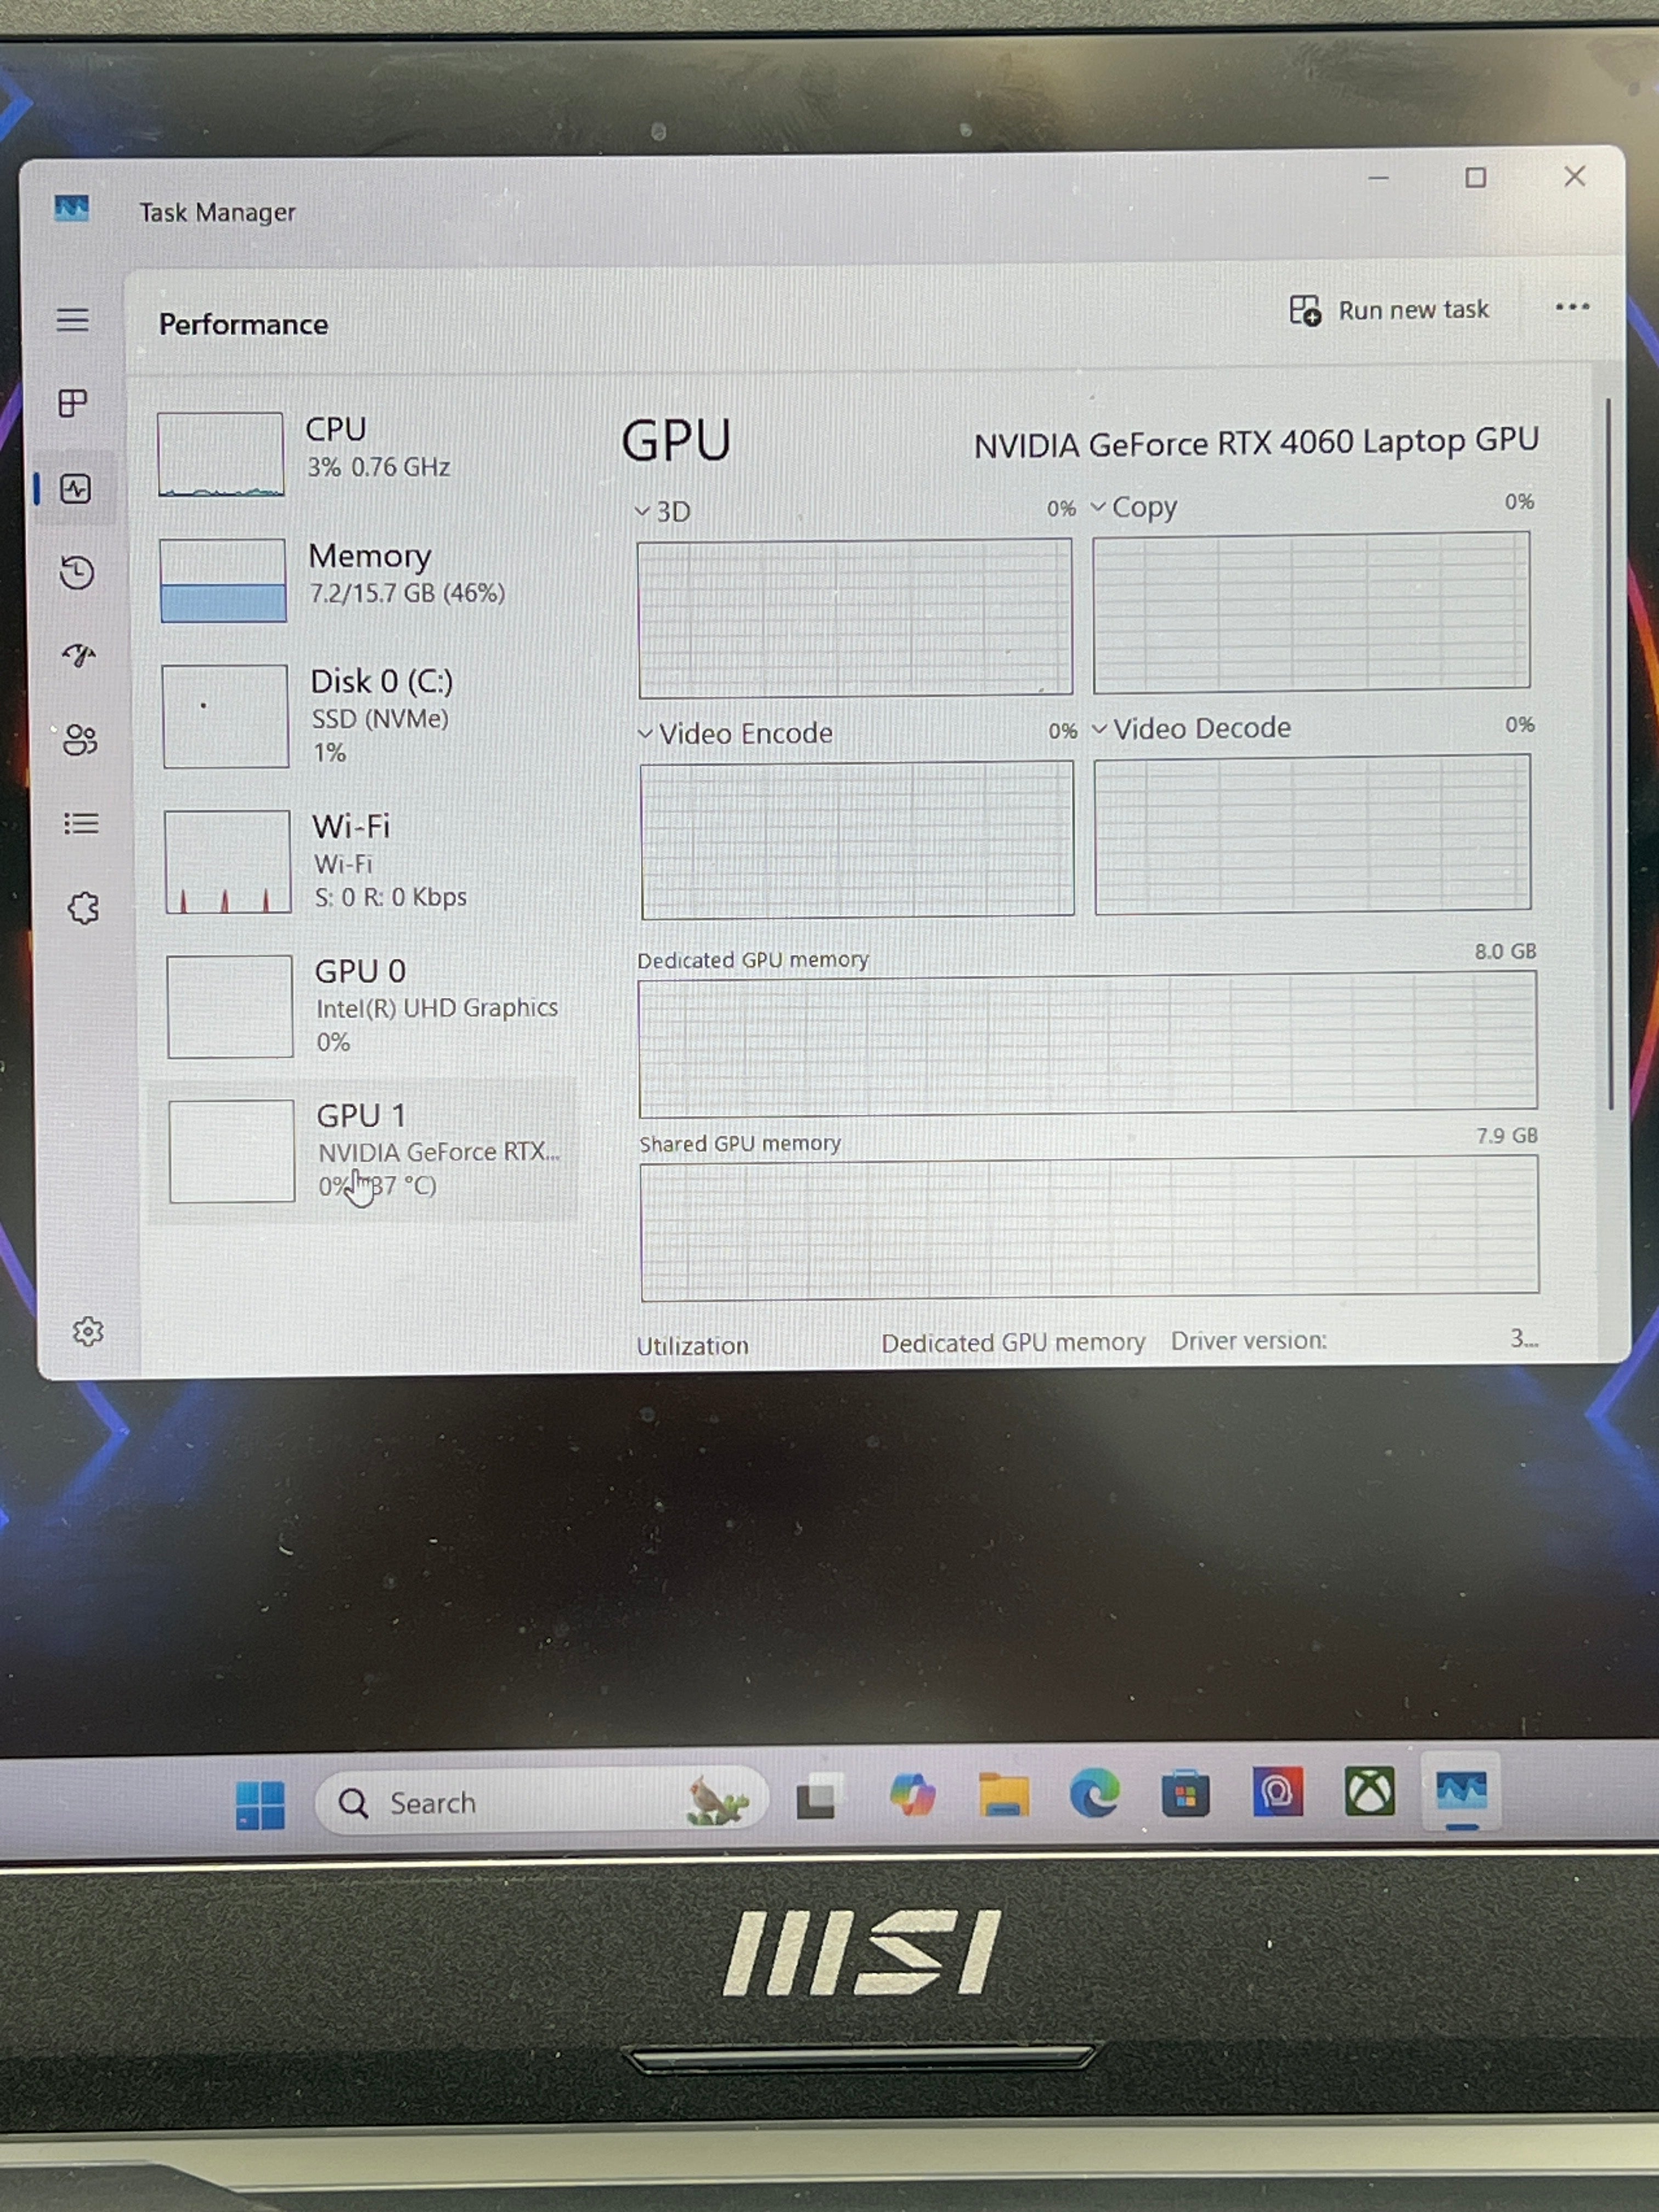Launch Copilot from the taskbar
This screenshot has width=1659, height=2212.
912,1796
